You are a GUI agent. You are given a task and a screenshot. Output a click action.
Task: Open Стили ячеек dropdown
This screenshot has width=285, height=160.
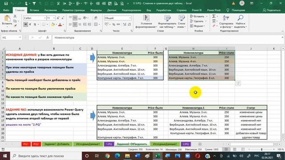coord(181,22)
